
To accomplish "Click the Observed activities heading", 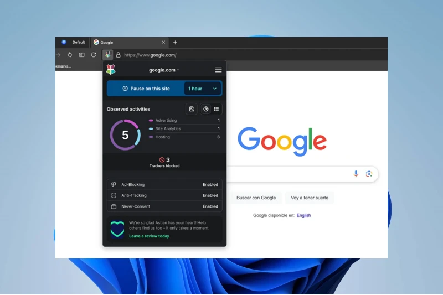I will click(128, 109).
